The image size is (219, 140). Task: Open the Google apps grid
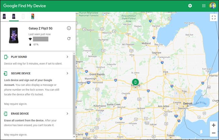point(204,6)
